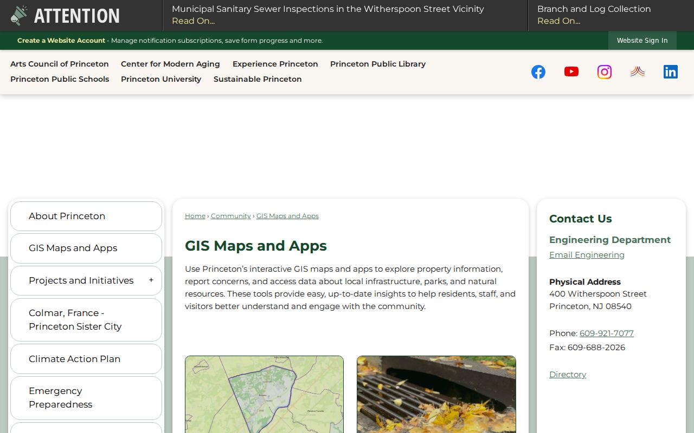Open the Princeton map thumbnail
Image resolution: width=694 pixels, height=433 pixels.
pos(264,394)
